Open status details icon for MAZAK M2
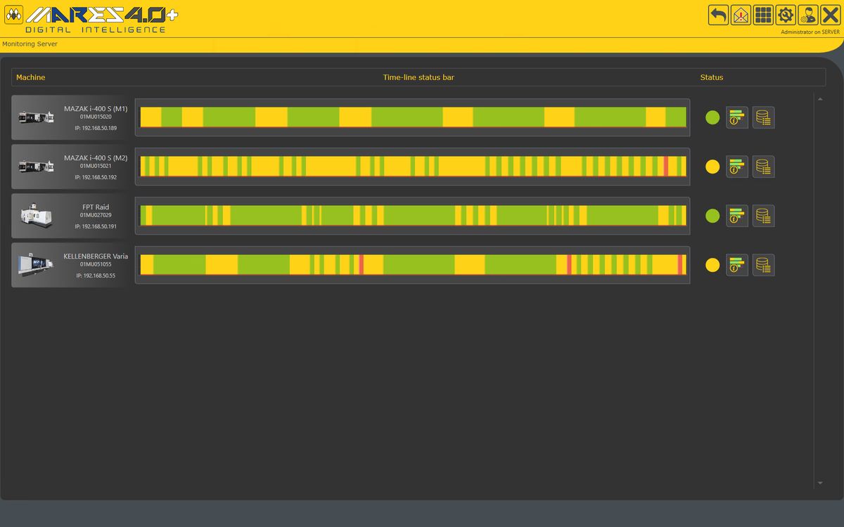The width and height of the screenshot is (844, 527). click(737, 167)
